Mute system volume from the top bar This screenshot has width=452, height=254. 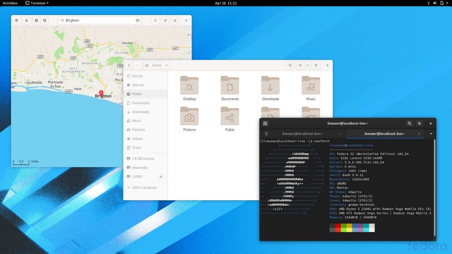point(435,3)
